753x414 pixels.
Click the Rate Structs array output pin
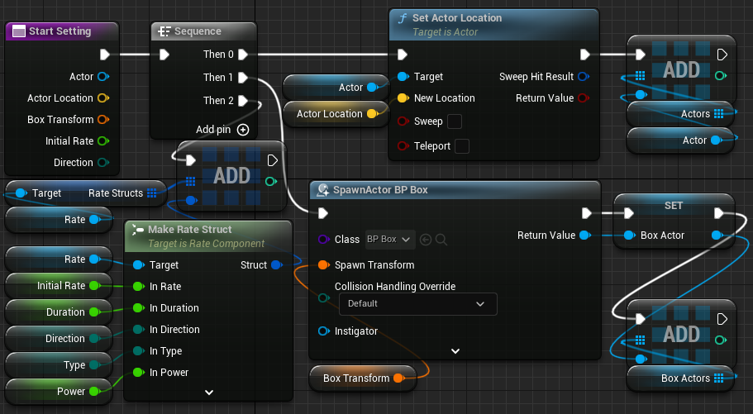152,193
